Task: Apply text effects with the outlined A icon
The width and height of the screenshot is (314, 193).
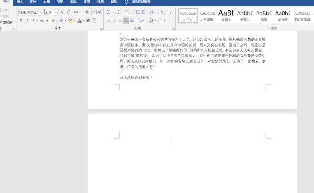Action: pos(61,21)
